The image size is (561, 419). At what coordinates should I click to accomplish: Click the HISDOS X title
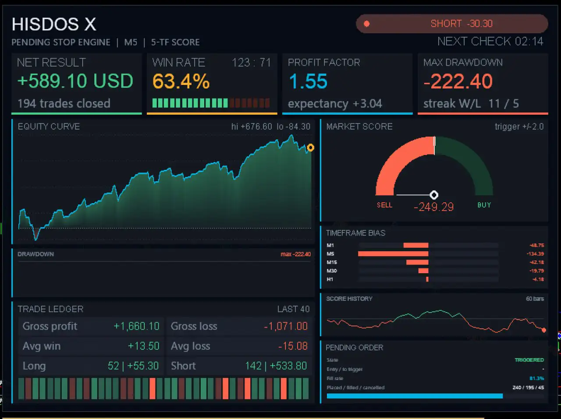pyautogui.click(x=54, y=24)
